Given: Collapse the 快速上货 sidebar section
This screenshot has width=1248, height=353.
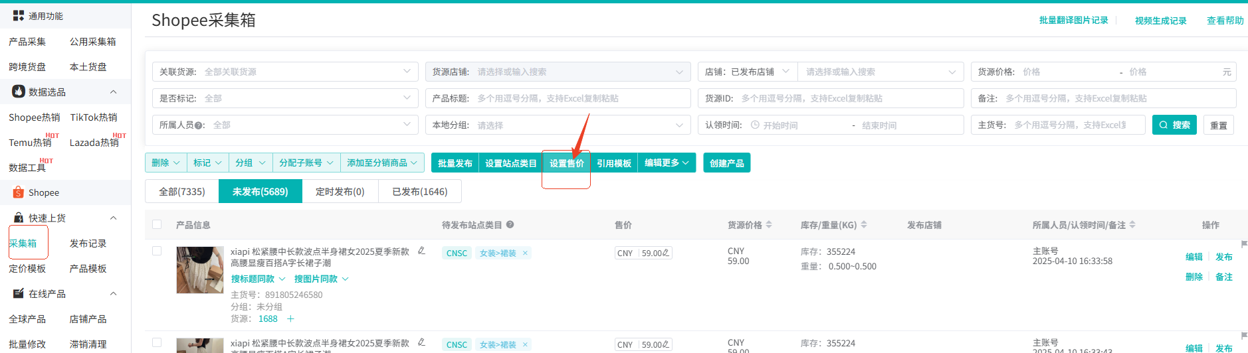Looking at the screenshot, I should tap(114, 218).
